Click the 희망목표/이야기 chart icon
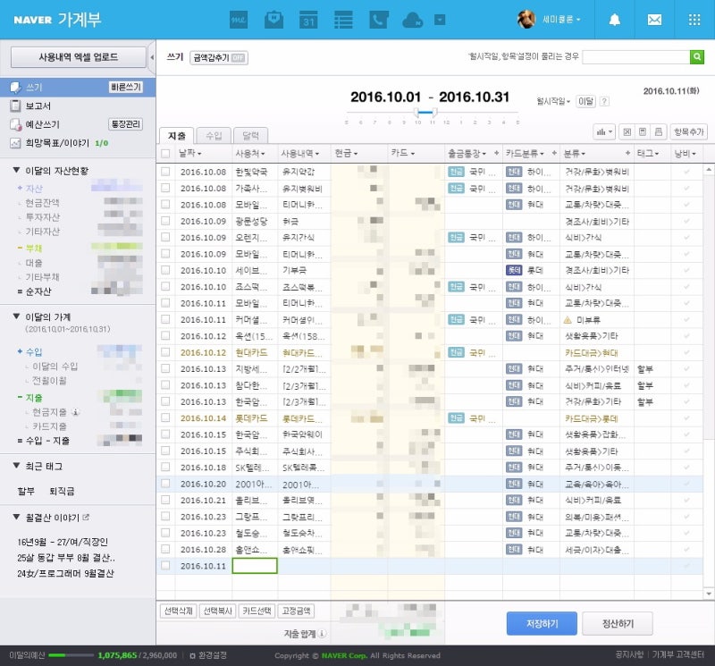Screen dimensions: 715x666 [x=15, y=143]
